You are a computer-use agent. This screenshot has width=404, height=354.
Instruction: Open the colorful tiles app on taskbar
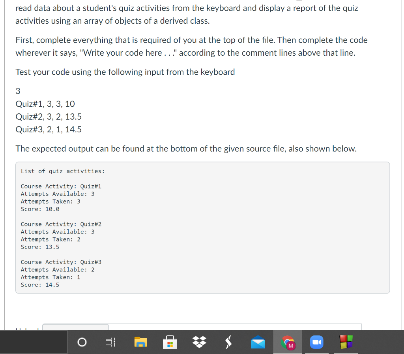coord(346,342)
